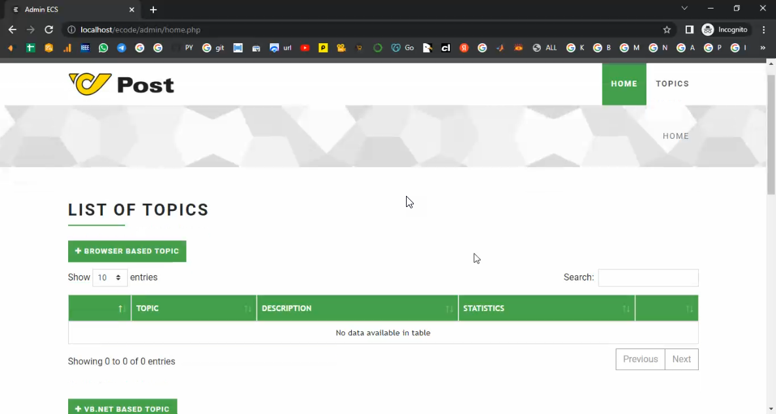776x414 pixels.
Task: Go back to the previous page
Action: [12, 29]
